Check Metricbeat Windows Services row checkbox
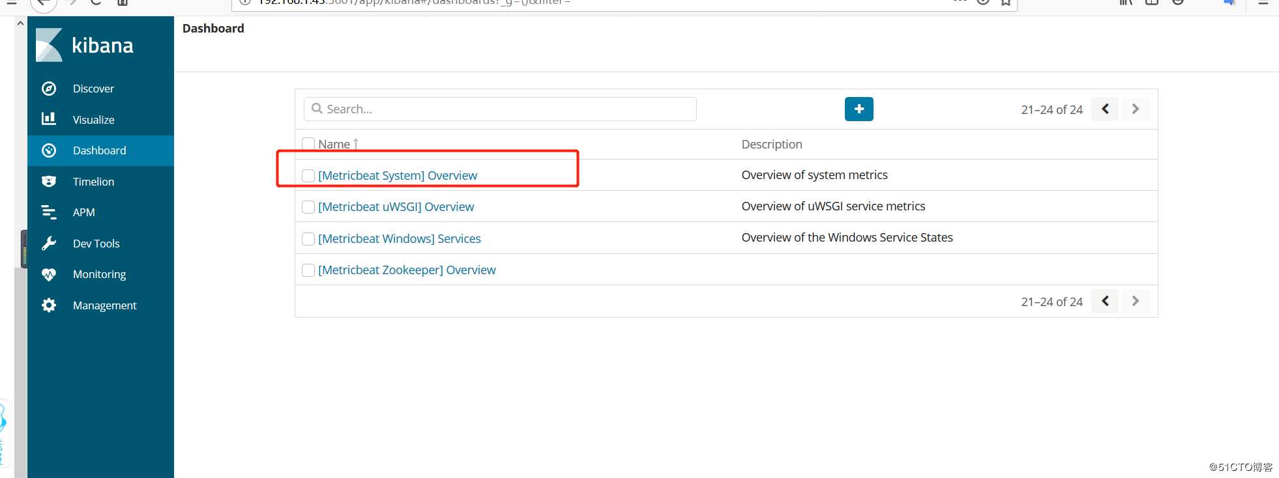Image resolution: width=1279 pixels, height=478 pixels. pos(308,239)
